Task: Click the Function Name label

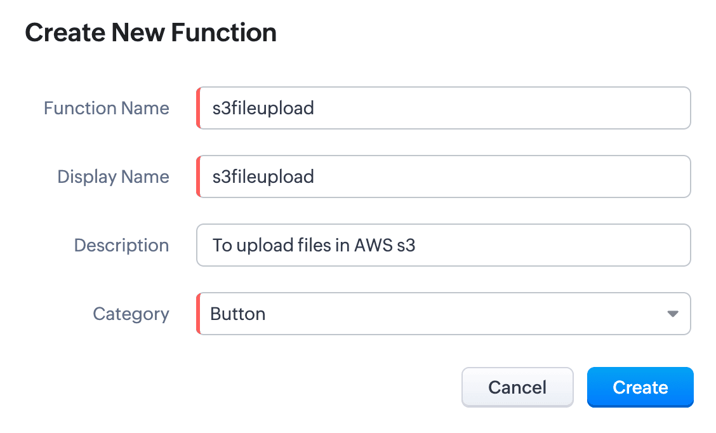Action: tap(106, 109)
